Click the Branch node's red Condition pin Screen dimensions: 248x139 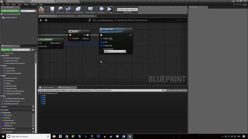click(71, 39)
